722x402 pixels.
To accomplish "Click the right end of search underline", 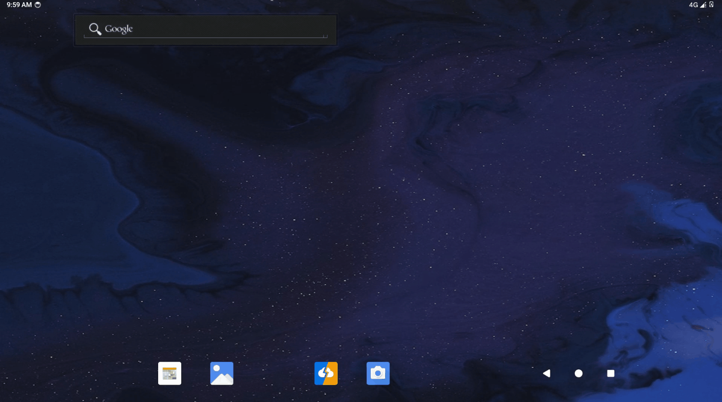I will pyautogui.click(x=325, y=37).
